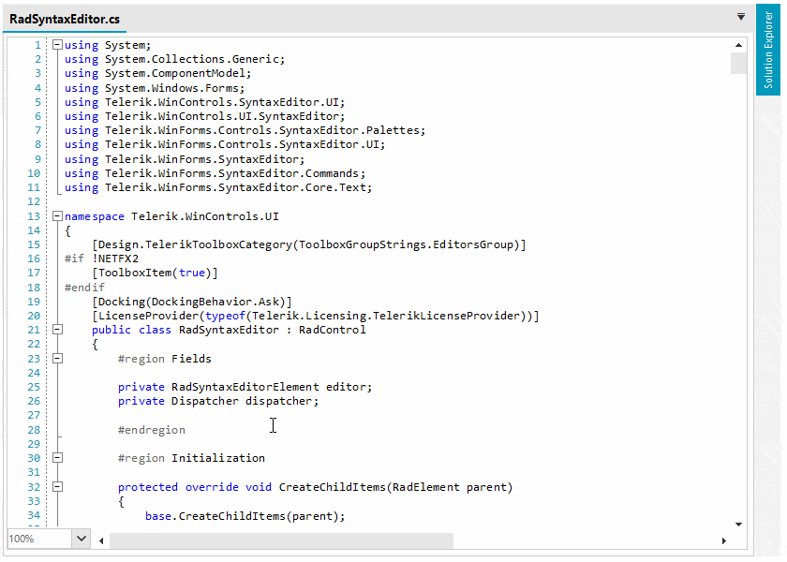Click the horizontal scrollbar thumb
Screen dimensions: 787x562
[281, 540]
